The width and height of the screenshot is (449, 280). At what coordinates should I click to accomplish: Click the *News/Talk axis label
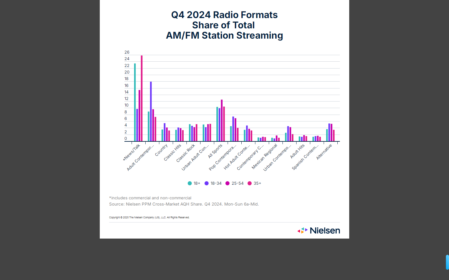[x=132, y=152]
